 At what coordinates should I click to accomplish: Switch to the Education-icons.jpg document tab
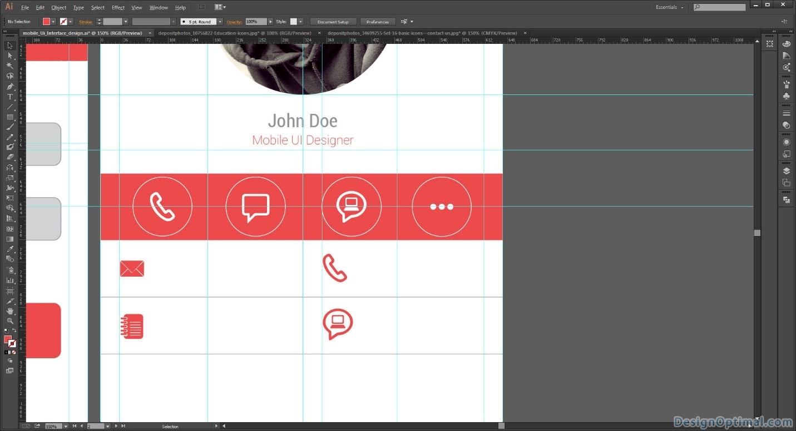point(235,33)
